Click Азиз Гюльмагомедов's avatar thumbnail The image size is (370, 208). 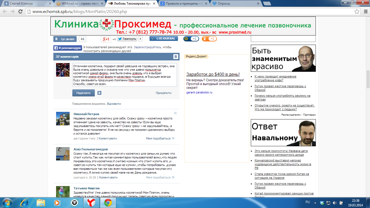tap(63, 154)
